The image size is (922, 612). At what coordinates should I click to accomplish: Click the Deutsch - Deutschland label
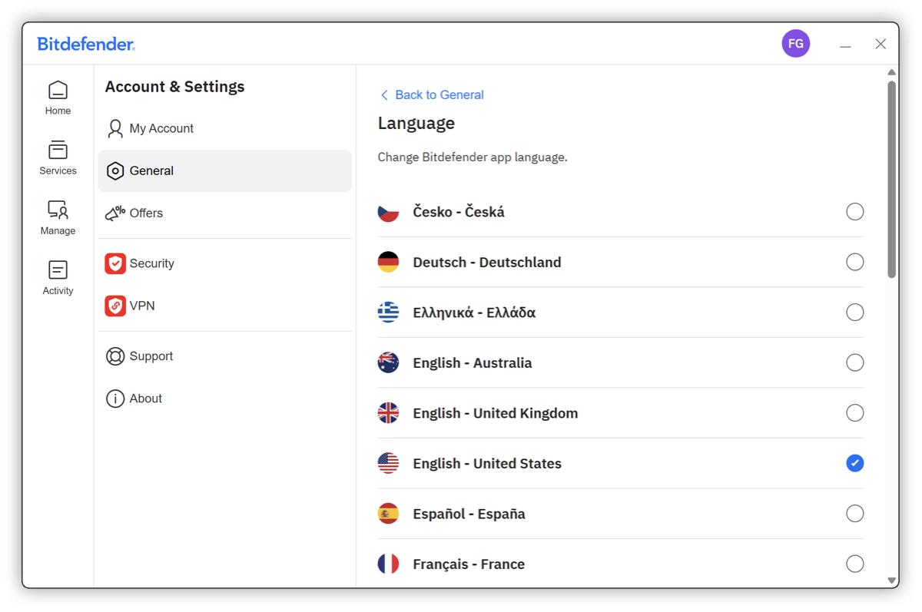(x=487, y=263)
